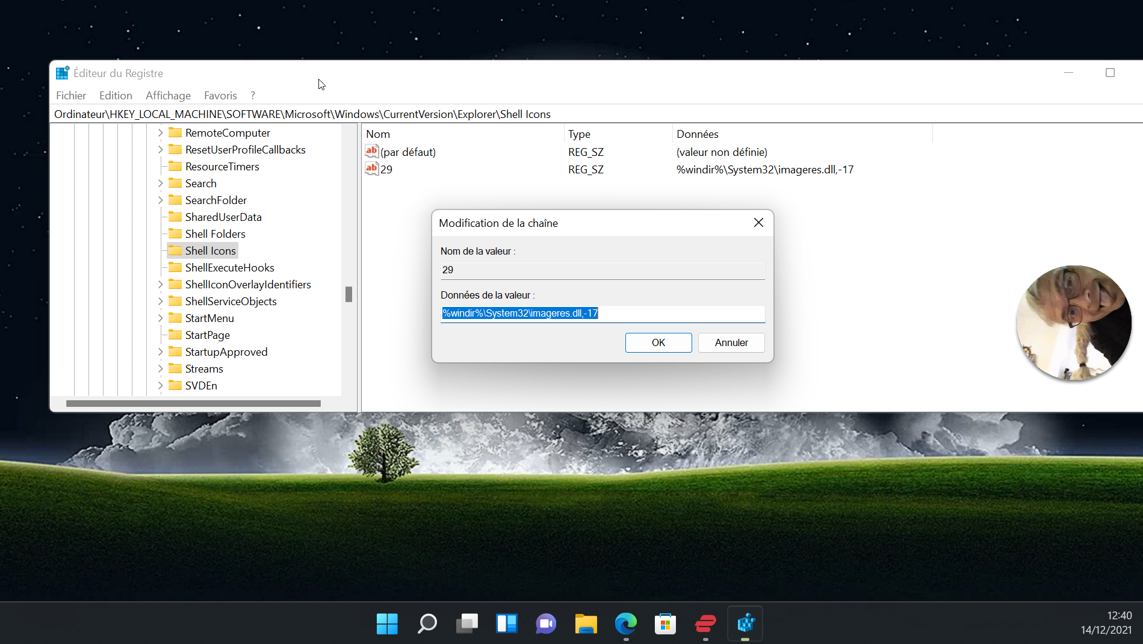Select the ShellServiceObjects tree item

(x=231, y=301)
